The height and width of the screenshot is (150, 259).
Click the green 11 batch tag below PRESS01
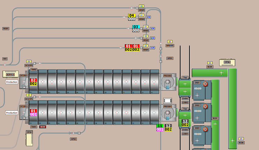(160, 126)
